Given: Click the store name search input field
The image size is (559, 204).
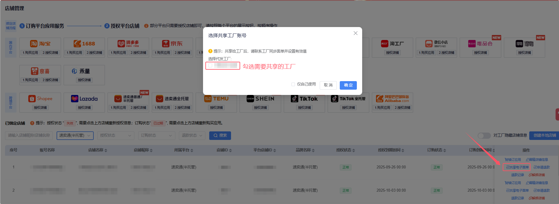Looking at the screenshot, I should 29,136.
